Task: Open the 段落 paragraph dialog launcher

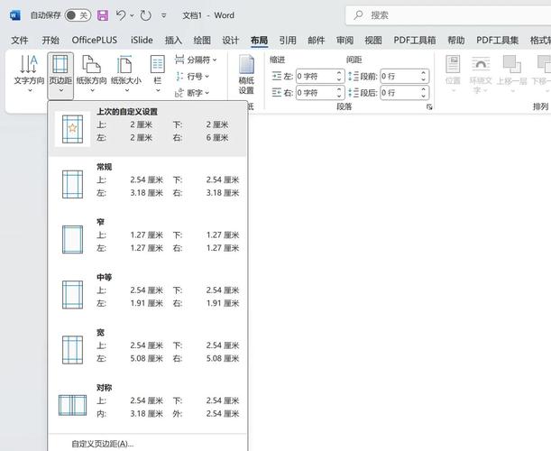Action: tap(429, 107)
